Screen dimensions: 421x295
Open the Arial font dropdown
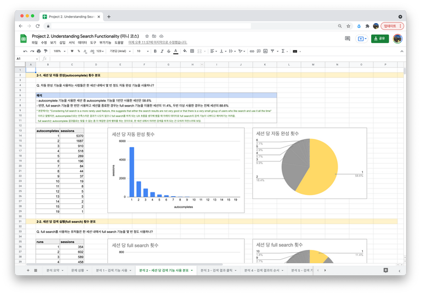tap(120, 51)
